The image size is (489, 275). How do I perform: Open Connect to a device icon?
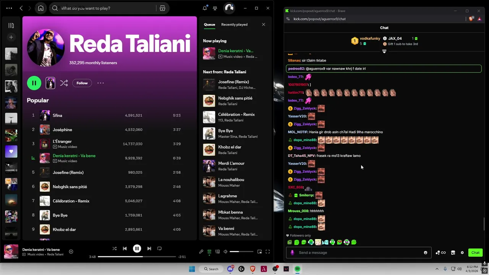[x=217, y=251]
